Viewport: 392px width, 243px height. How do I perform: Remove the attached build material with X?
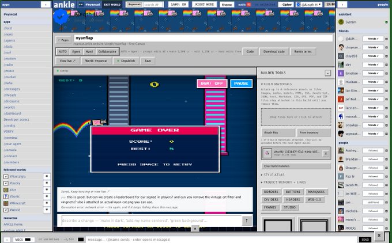(326, 154)
